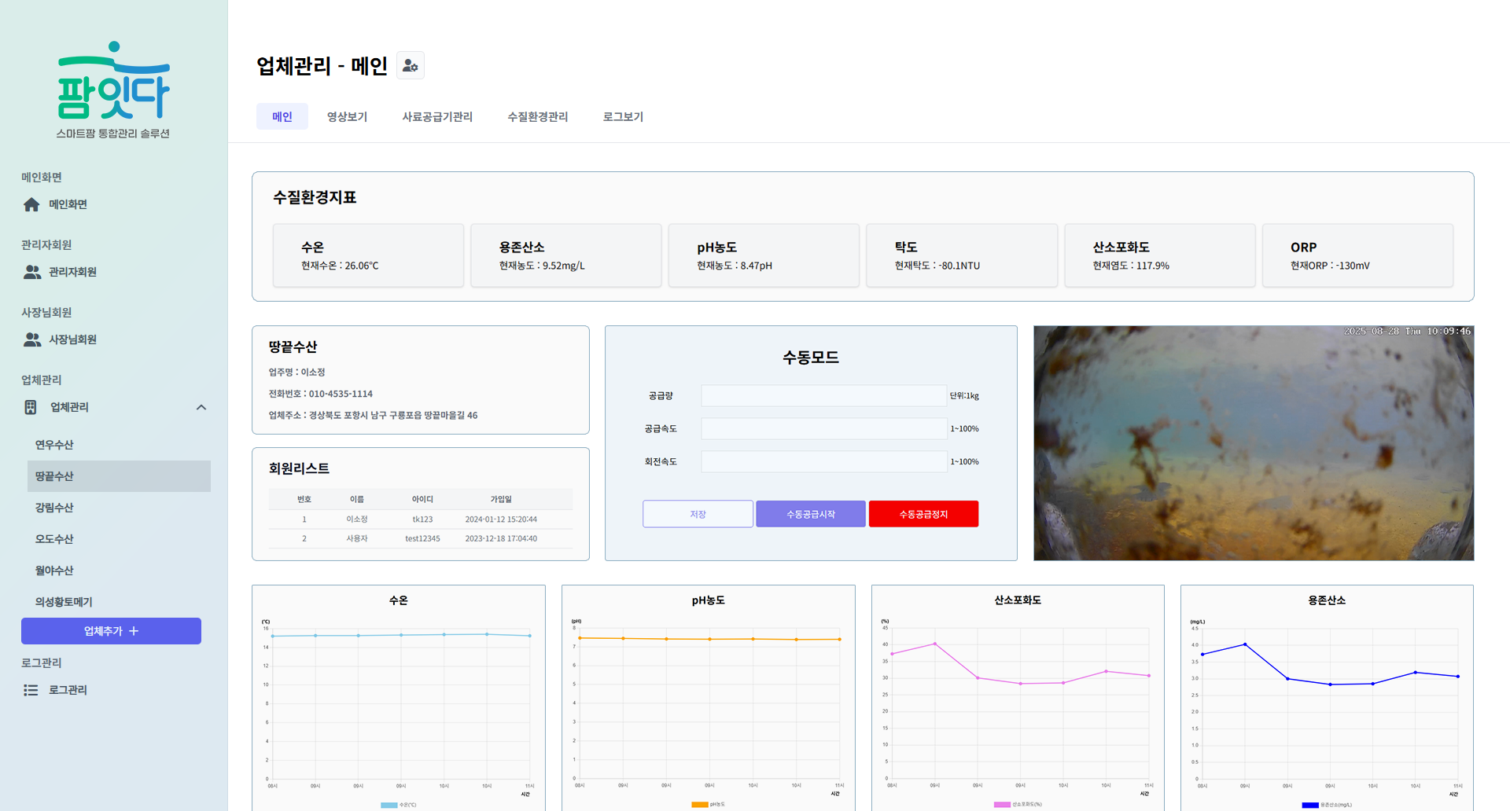Viewport: 1510px width, 811px height.
Task: Collapse the 업체관리 submenu chevron
Action: click(x=201, y=407)
